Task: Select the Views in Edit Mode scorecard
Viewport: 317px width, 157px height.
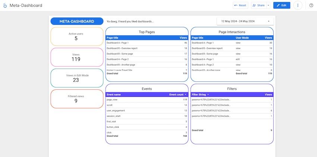Action: click(77, 78)
